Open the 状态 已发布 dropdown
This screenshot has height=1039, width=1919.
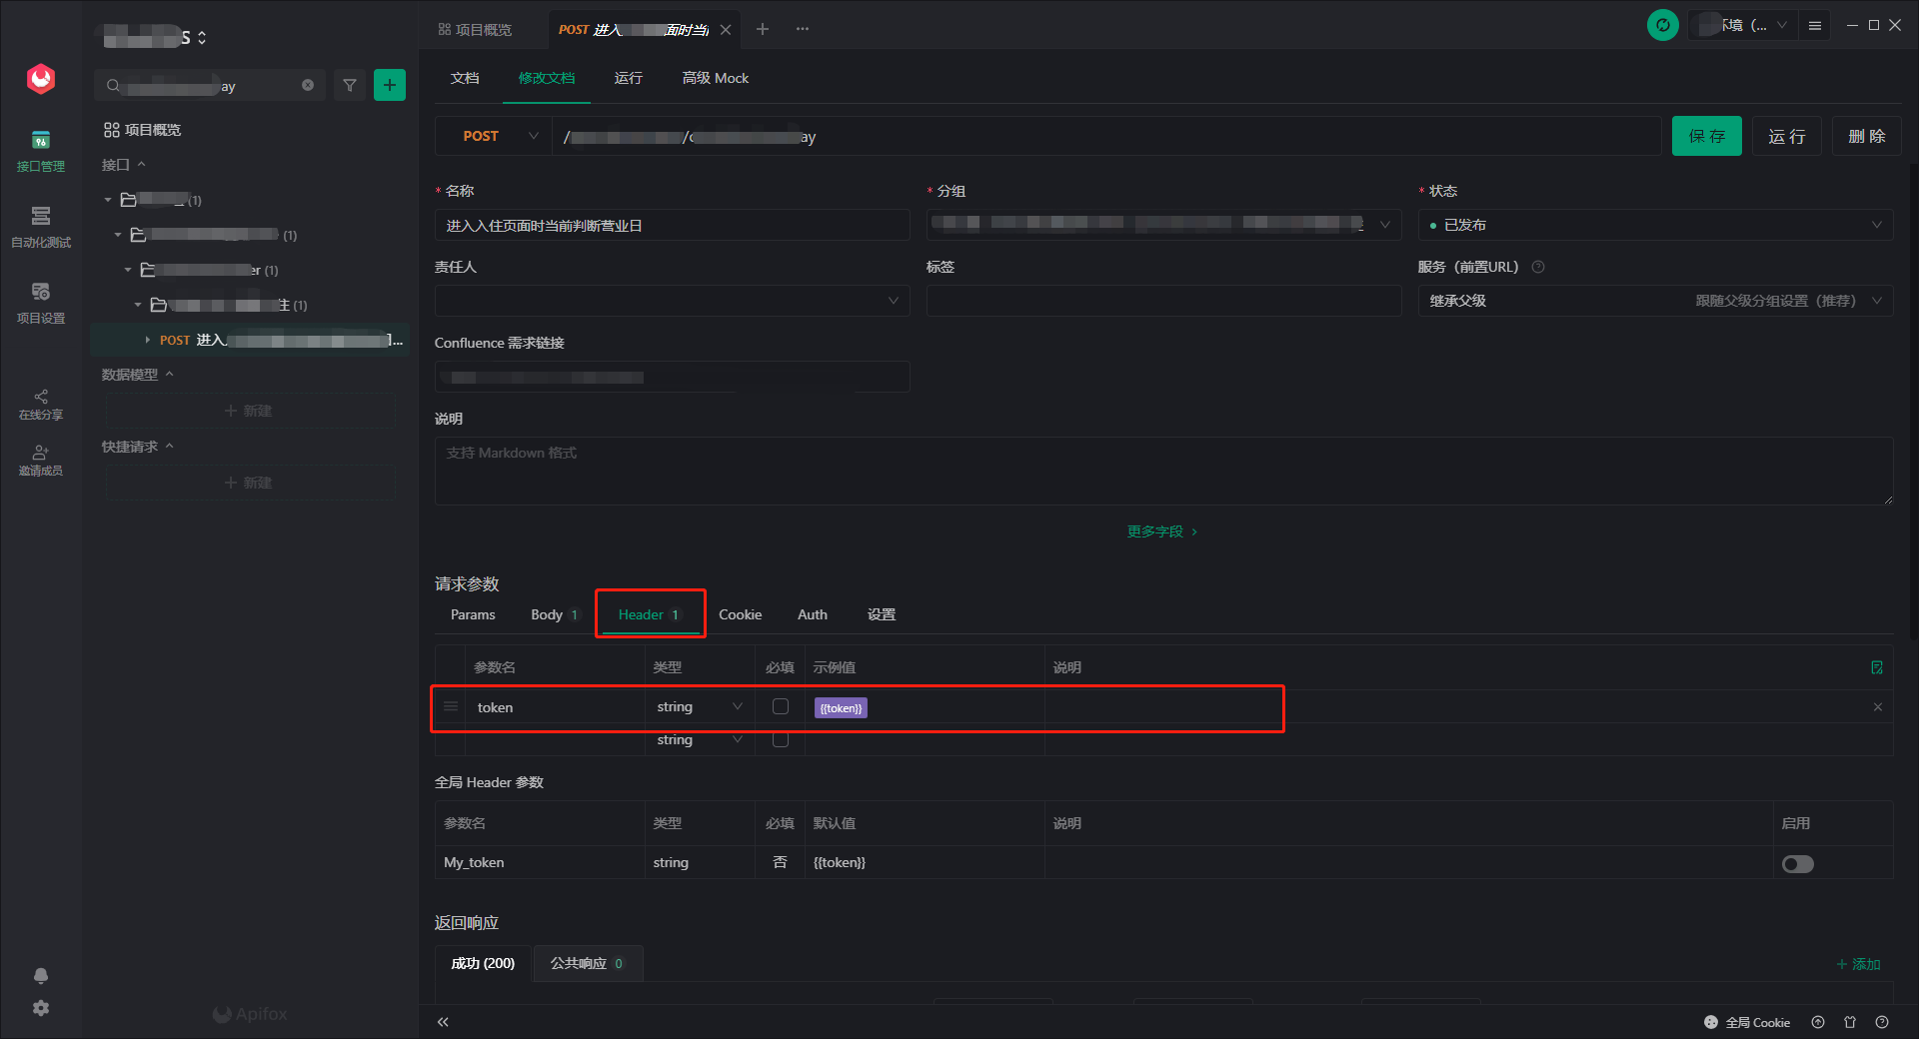[1655, 225]
